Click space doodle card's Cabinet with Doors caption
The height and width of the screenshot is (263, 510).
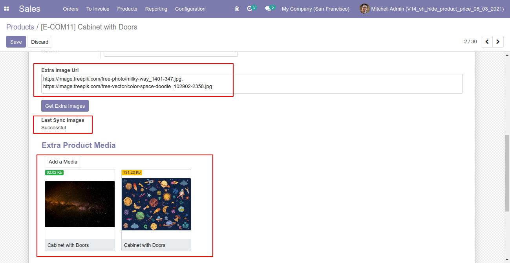(x=144, y=245)
